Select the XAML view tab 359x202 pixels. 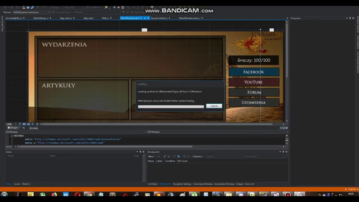pyautogui.click(x=34, y=128)
